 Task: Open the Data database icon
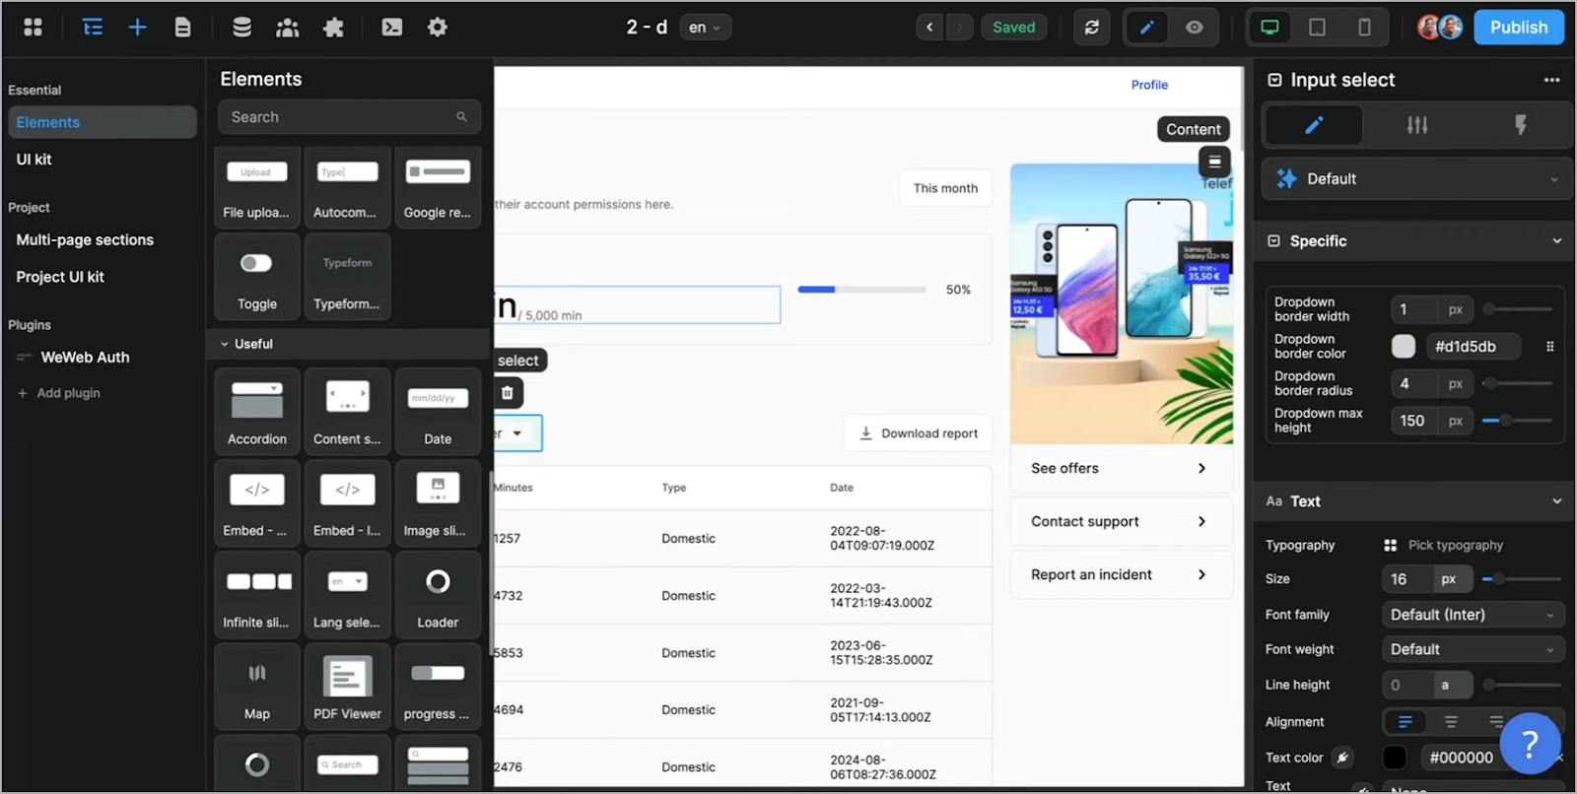pos(241,28)
